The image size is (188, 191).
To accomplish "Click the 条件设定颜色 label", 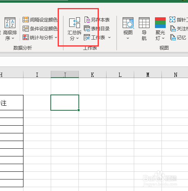I will click(x=43, y=28).
